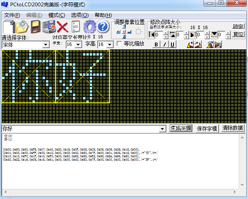Toggle the 等比缩放 checkbox
Screen dimensions: 248x199
tap(119, 43)
